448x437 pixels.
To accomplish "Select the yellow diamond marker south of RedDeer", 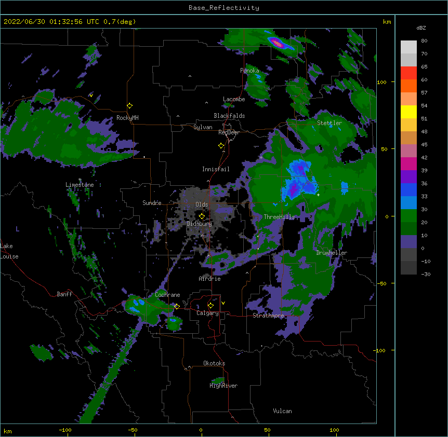I will point(221,146).
